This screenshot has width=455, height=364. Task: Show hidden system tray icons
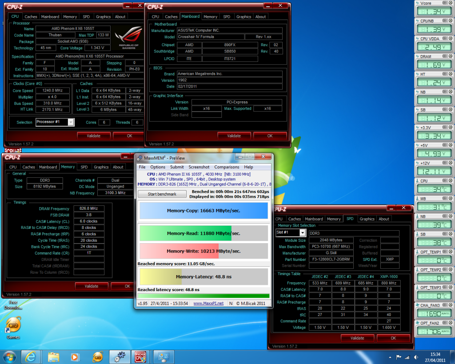390,357
